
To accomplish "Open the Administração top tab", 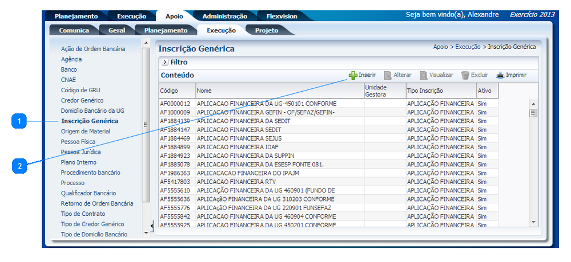I will (224, 17).
